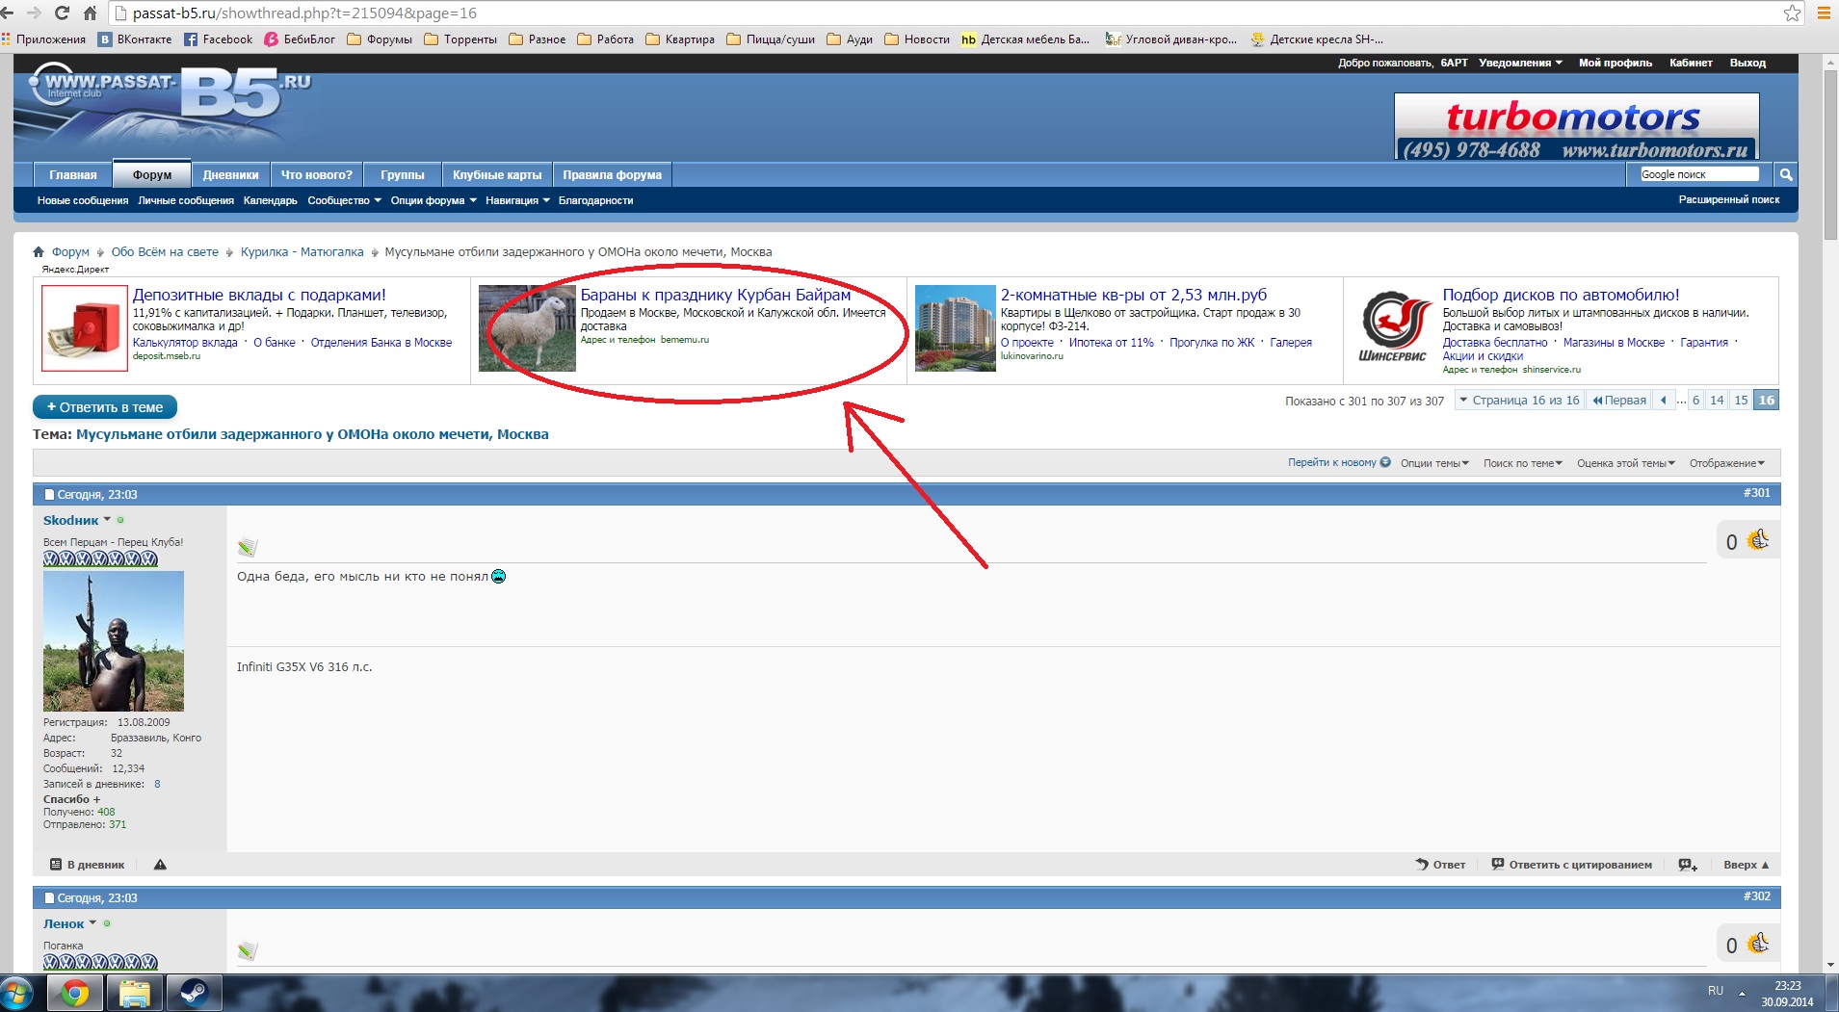This screenshot has width=1839, height=1012.
Task: Click the Windows Start button
Action: [16, 993]
